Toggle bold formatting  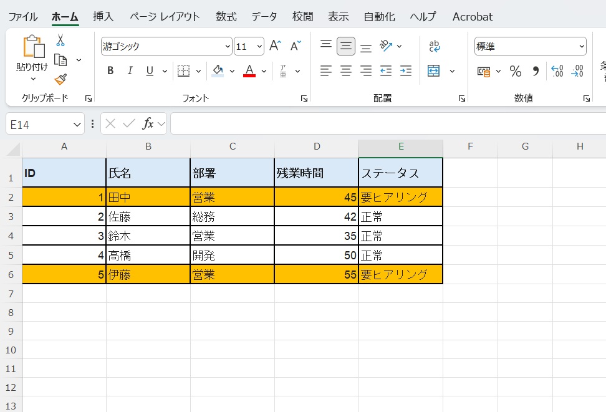[x=110, y=70]
